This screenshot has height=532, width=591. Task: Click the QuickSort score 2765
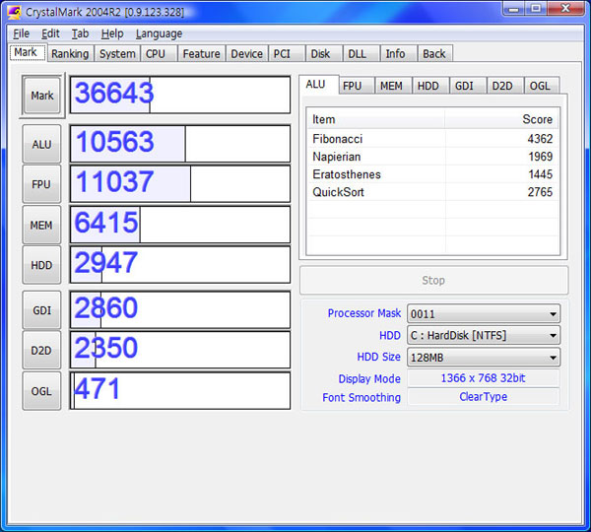[540, 192]
